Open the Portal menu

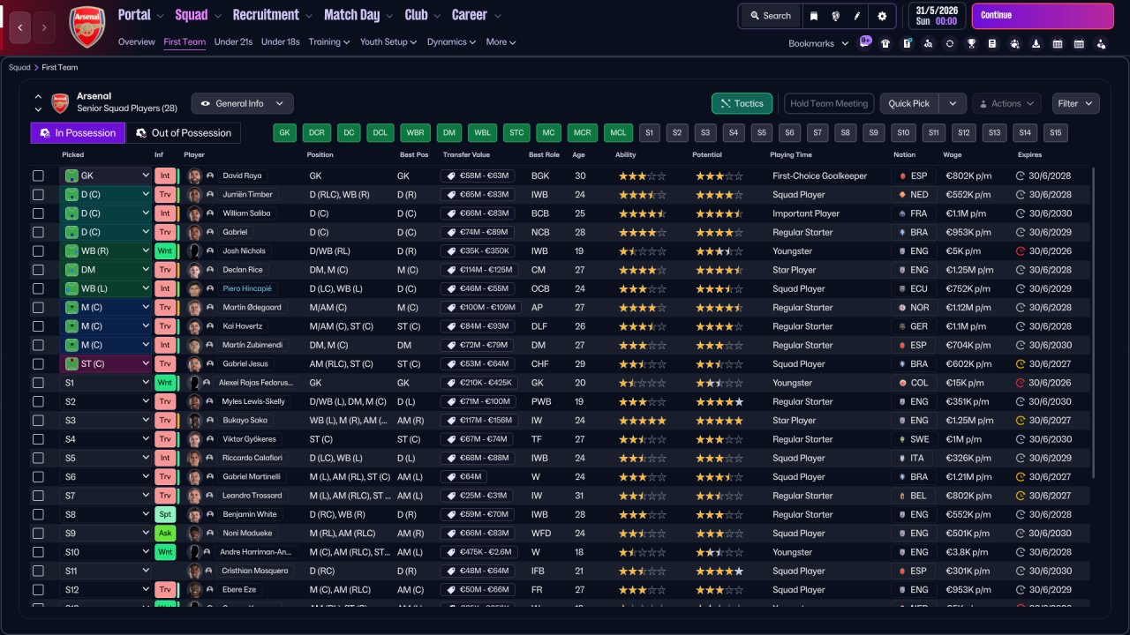(x=140, y=15)
